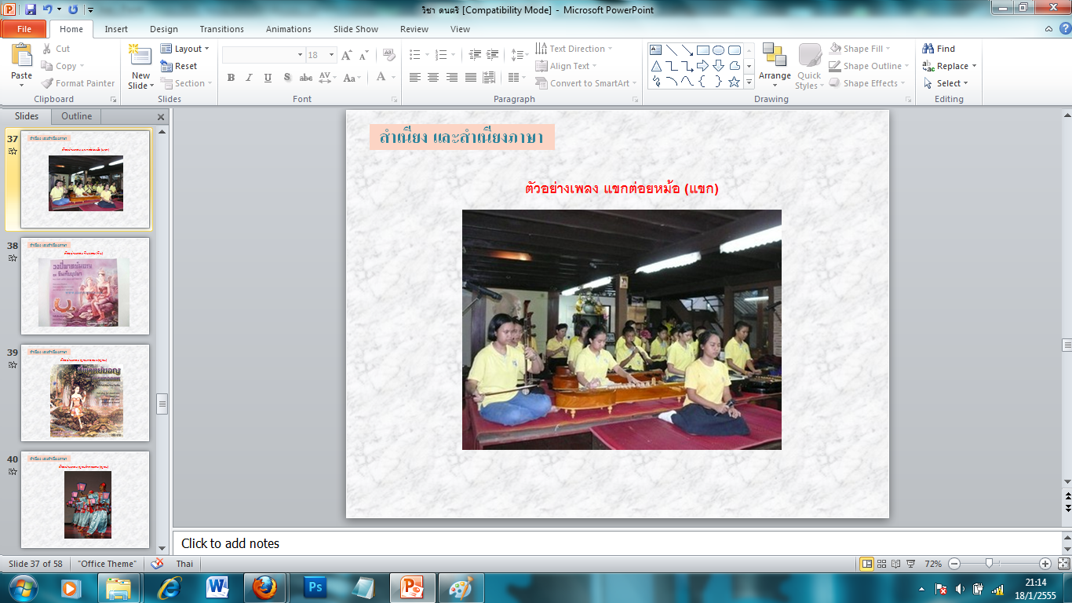Pick the Text Box shape in the gallery
The height and width of the screenshot is (603, 1072).
point(655,49)
